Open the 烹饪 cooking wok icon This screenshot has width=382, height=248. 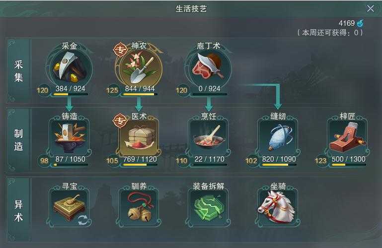(209, 136)
